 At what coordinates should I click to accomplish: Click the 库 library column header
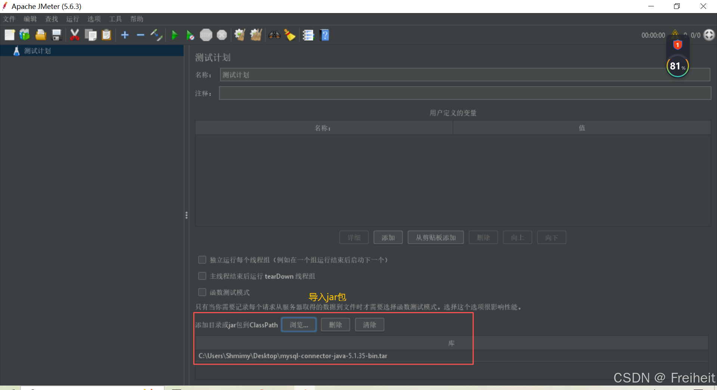pos(451,343)
